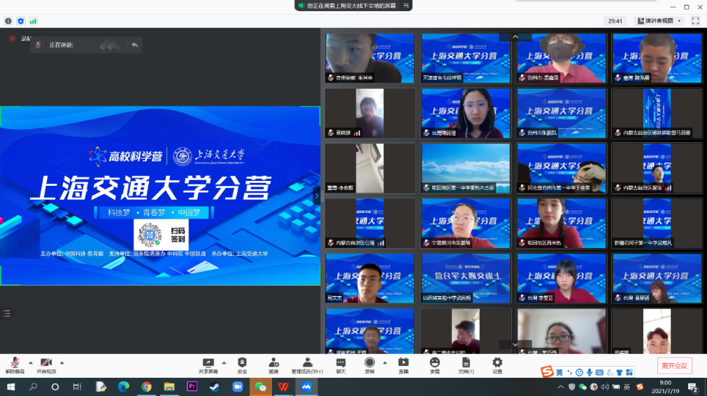Click the arrow icon on 正在讲话 bar
Image resolution: width=707 pixels, height=396 pixels.
pyautogui.click(x=135, y=45)
